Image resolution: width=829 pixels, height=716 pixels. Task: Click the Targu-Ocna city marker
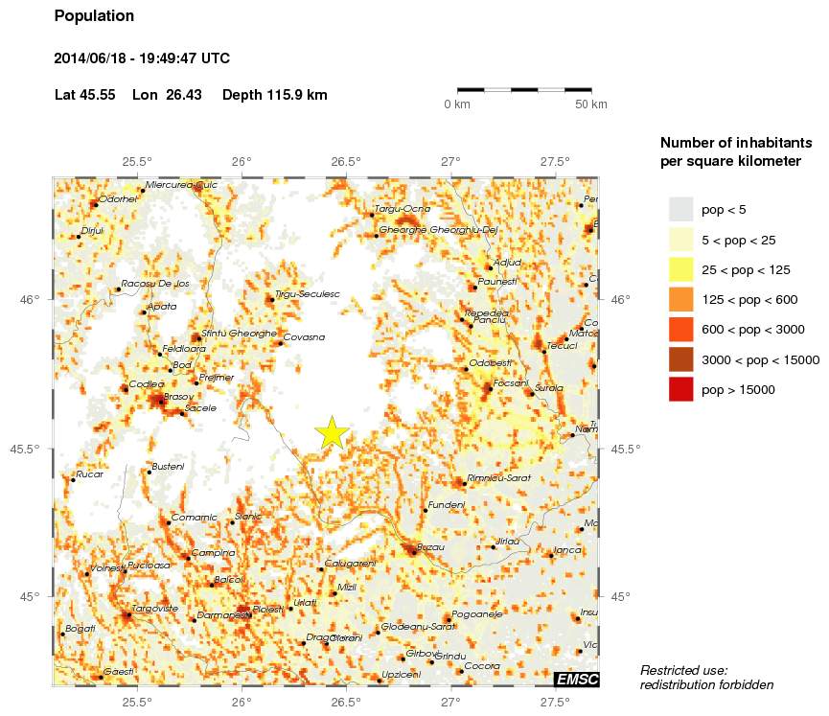point(373,213)
